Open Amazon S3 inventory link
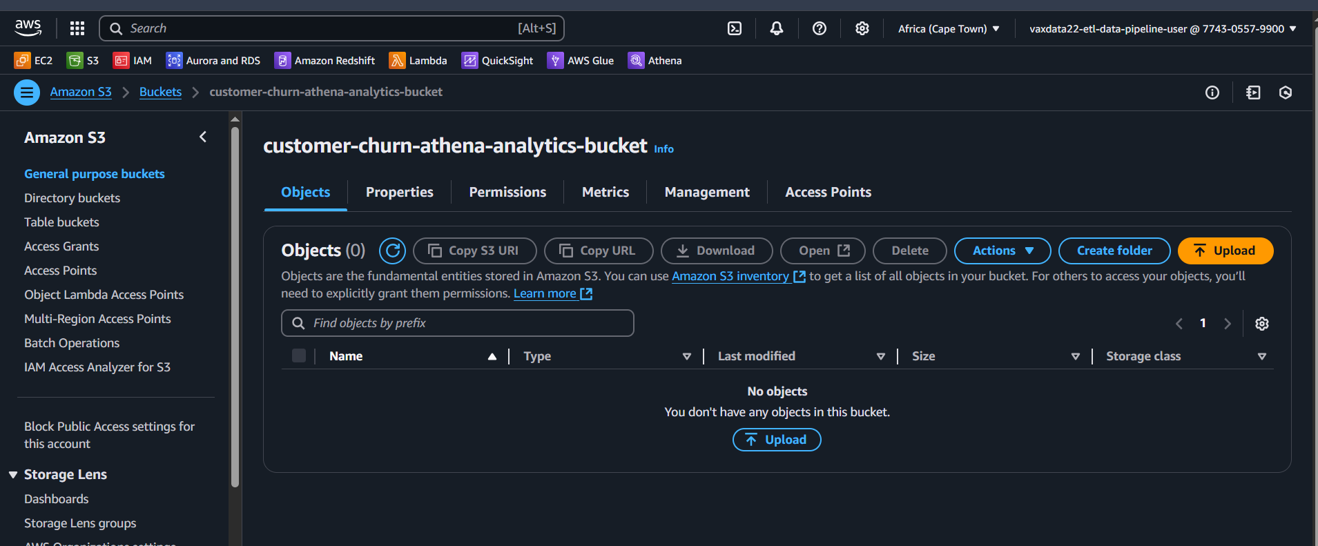Screen dimensions: 1318x546 point(739,276)
